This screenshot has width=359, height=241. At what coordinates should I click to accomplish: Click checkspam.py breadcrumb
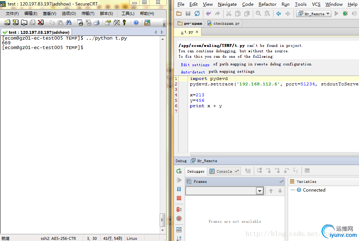coord(224,23)
